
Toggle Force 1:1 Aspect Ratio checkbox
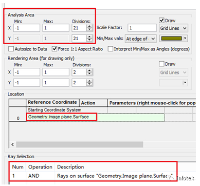click(54, 49)
